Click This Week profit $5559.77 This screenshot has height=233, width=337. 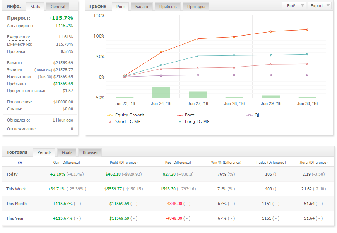pyautogui.click(x=113, y=189)
